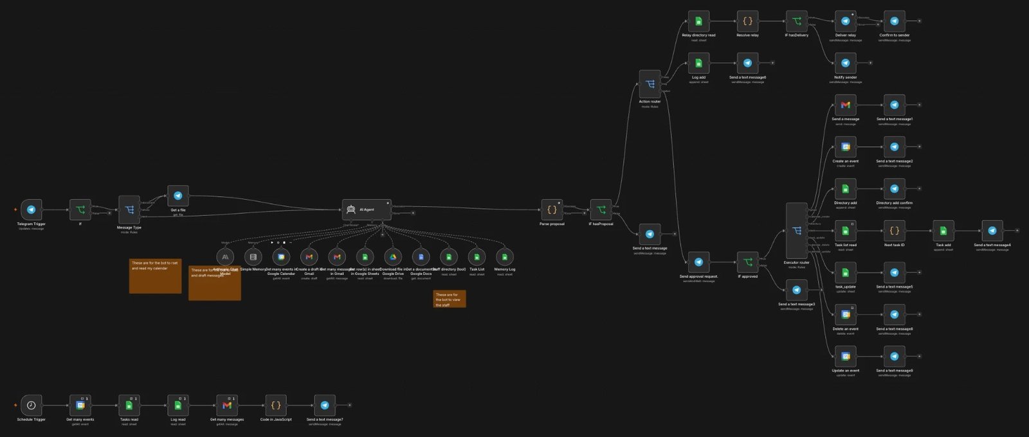Select the Schedule Trigger node
This screenshot has height=437, width=1029.
pyautogui.click(x=31, y=405)
